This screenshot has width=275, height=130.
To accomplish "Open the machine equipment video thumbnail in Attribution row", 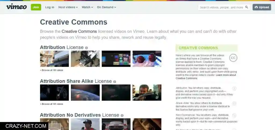I will (85, 59).
